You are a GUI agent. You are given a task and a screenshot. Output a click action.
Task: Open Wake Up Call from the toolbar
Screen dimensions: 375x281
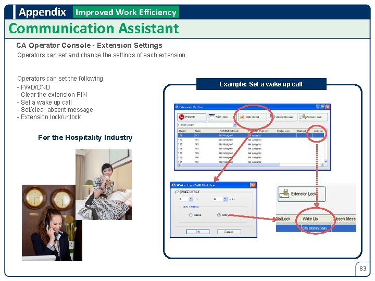252,117
